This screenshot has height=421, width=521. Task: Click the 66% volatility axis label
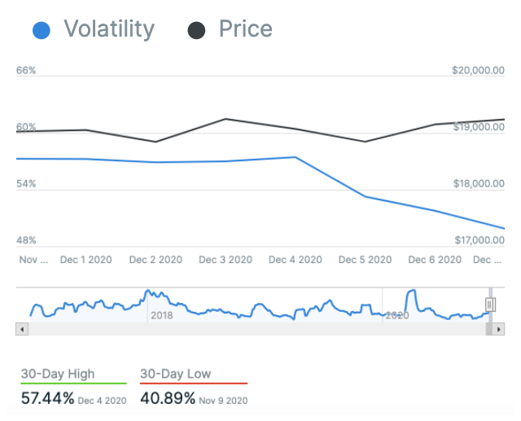(26, 71)
